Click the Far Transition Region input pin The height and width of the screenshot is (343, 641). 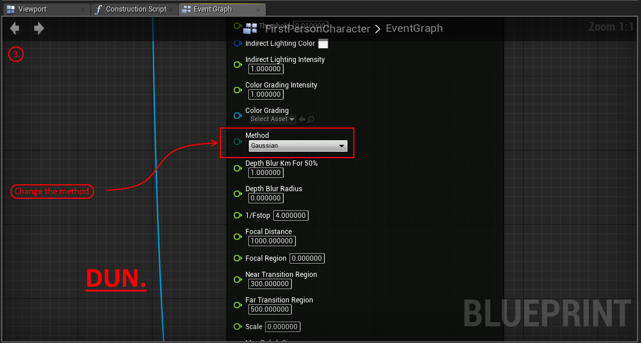pyautogui.click(x=237, y=305)
